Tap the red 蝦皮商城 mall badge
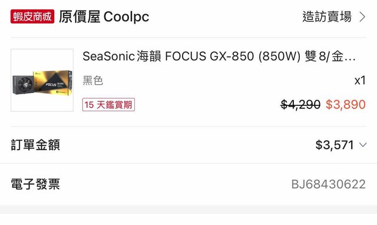 click(32, 16)
